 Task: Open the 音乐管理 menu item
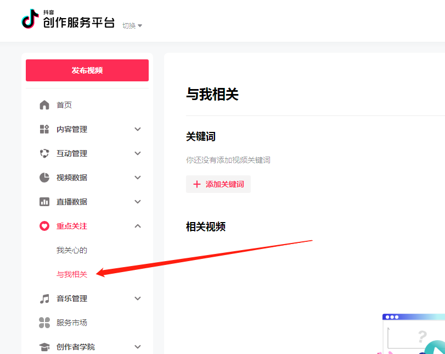[72, 298]
